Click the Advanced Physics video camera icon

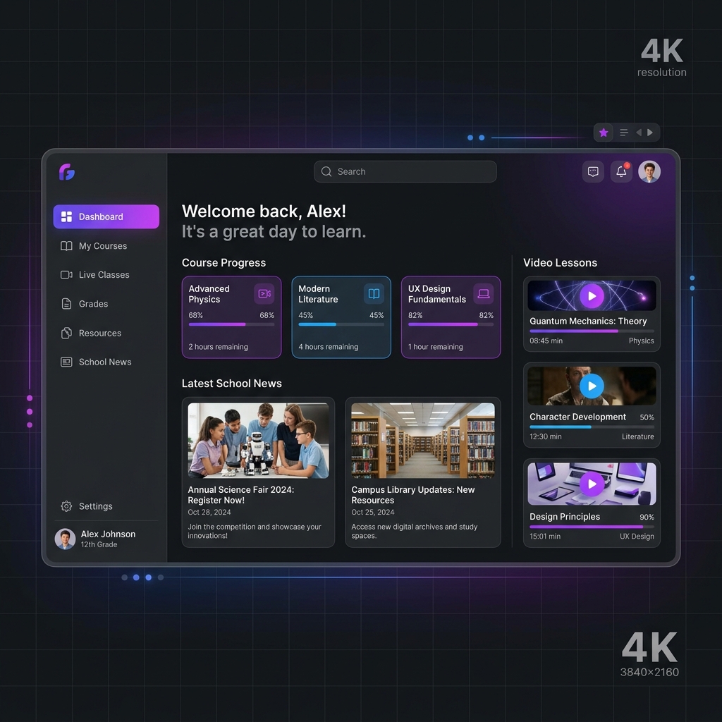264,294
